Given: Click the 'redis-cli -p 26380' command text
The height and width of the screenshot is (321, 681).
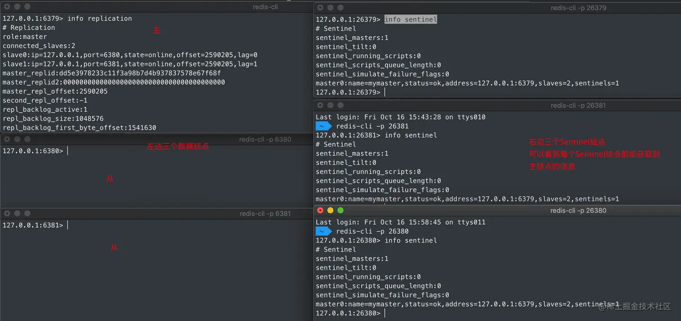Looking at the screenshot, I should tap(372, 231).
